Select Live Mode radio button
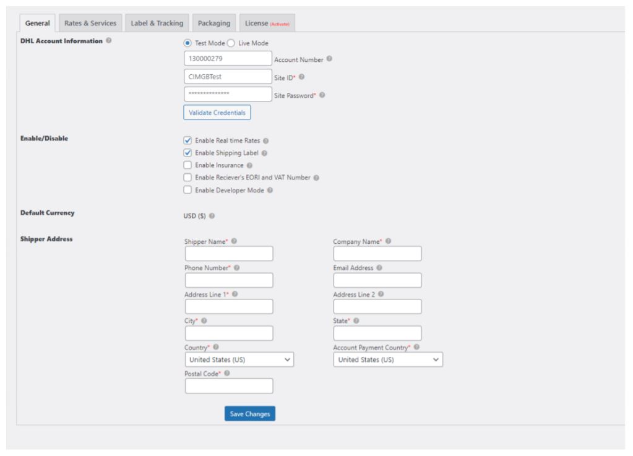 231,43
